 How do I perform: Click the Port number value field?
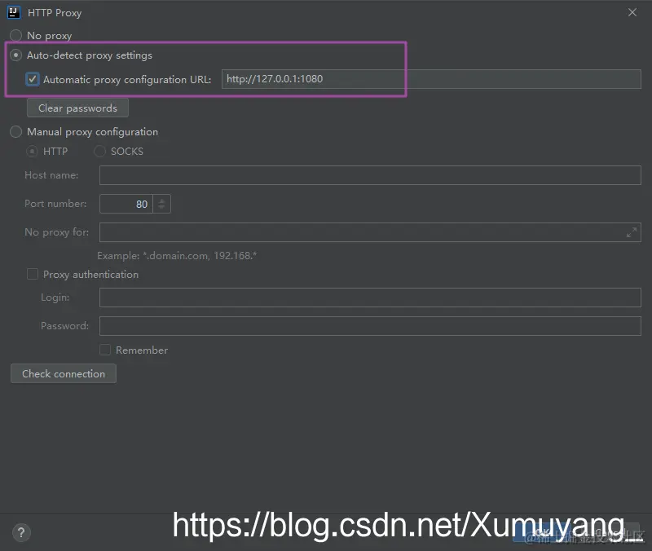[x=126, y=204]
